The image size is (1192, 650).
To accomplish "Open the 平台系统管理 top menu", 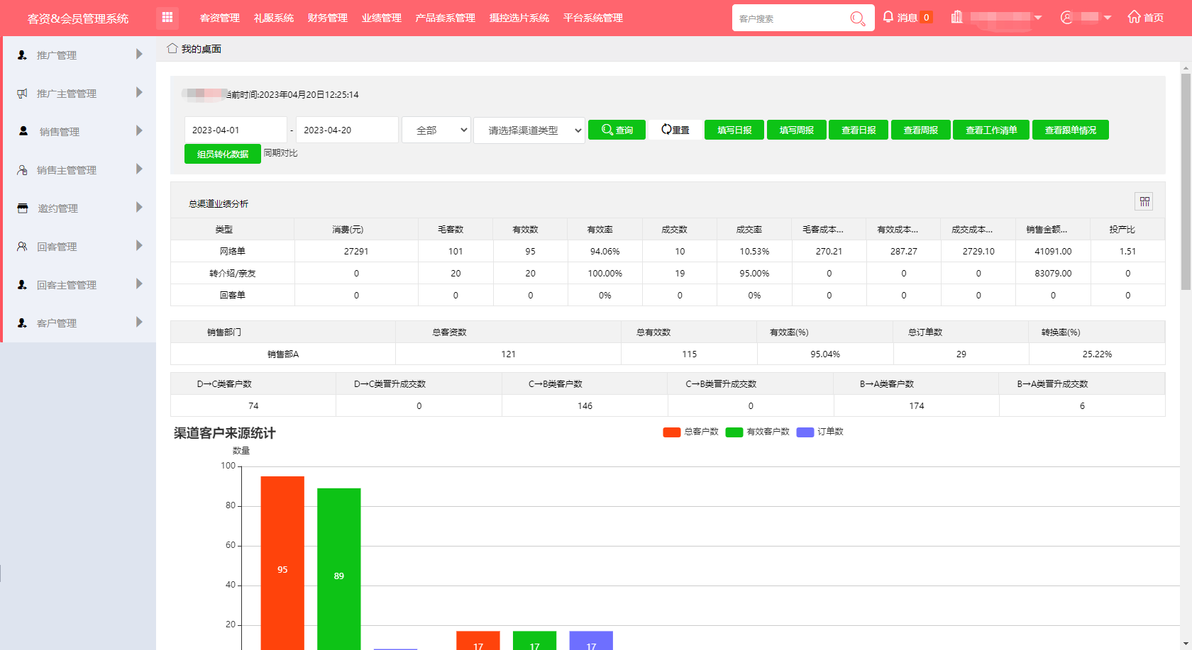I will 593,18.
